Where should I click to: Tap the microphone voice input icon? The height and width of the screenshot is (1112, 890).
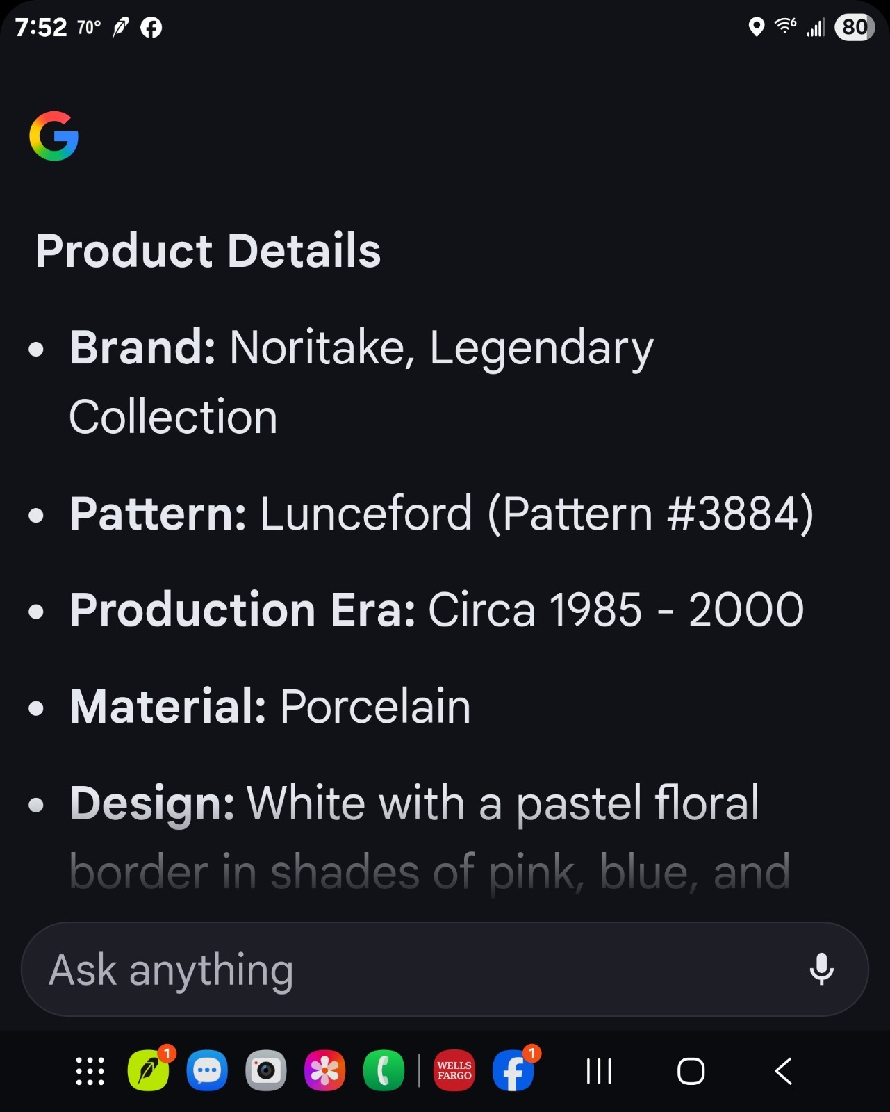click(x=821, y=969)
